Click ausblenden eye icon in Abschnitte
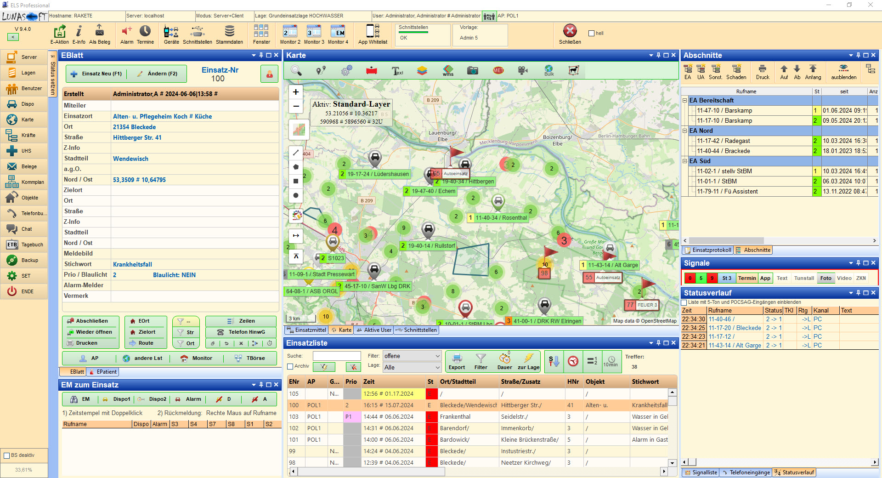Screen dimensions: 882x478 [x=843, y=72]
